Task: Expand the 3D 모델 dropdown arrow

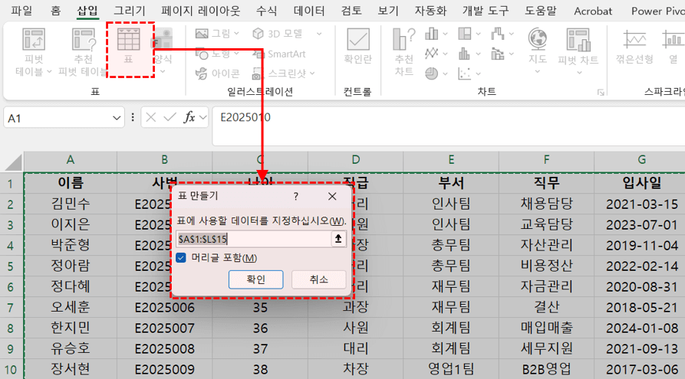Action: point(319,34)
